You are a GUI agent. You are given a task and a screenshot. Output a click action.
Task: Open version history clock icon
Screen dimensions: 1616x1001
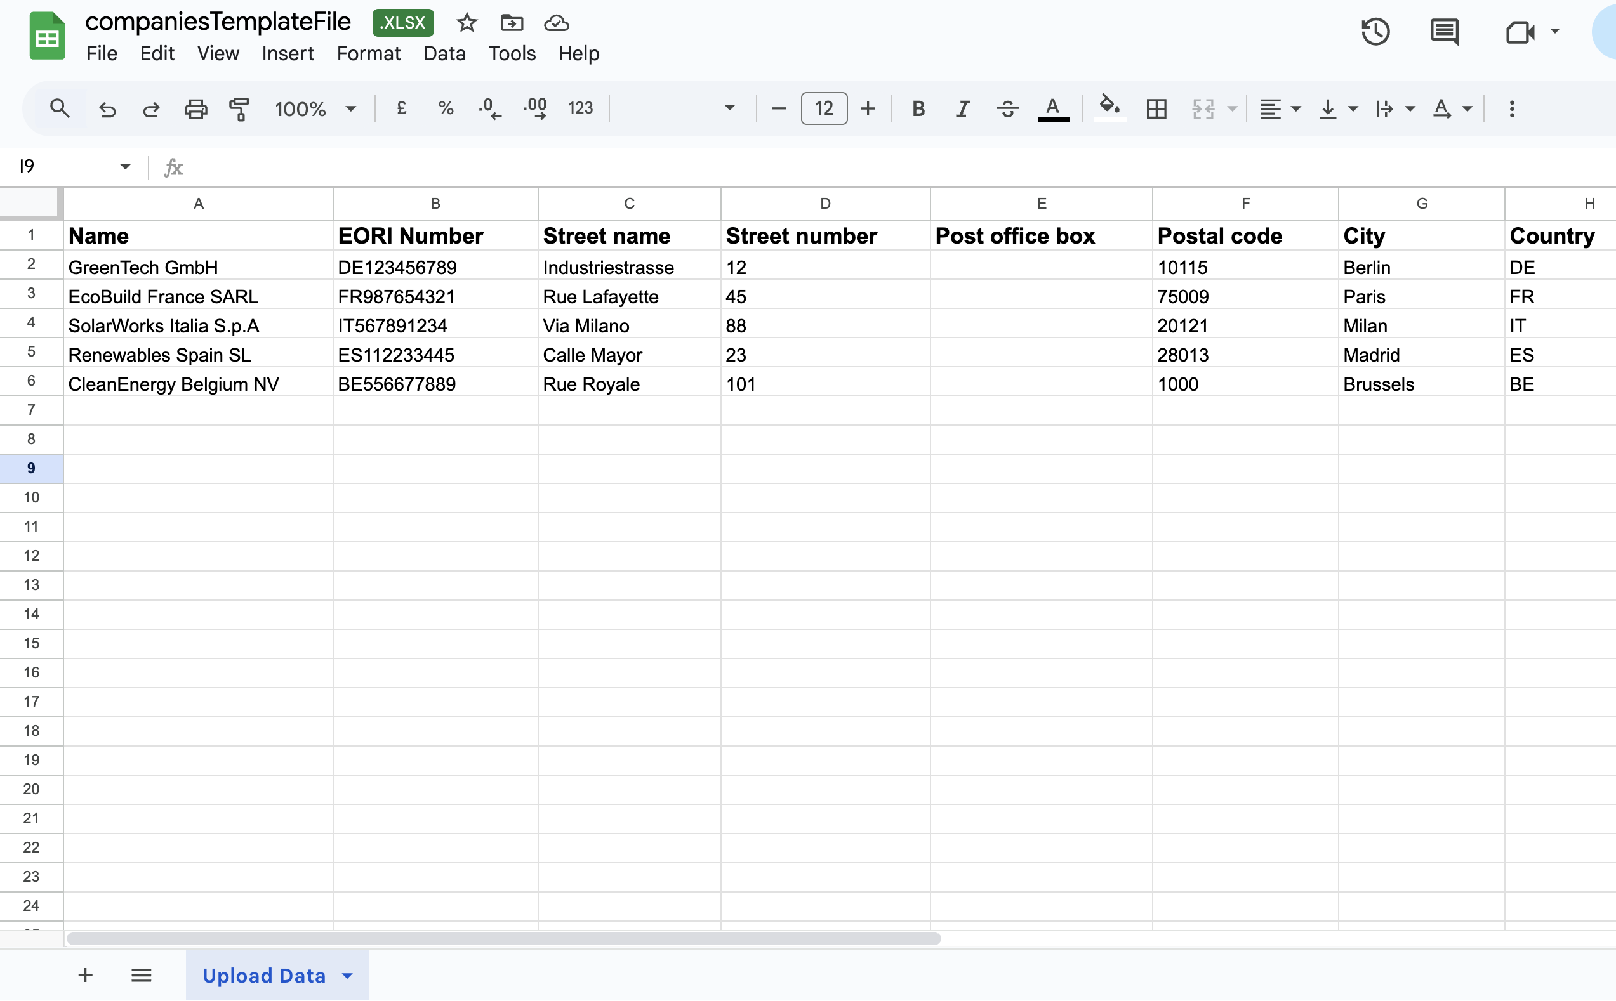(1375, 32)
